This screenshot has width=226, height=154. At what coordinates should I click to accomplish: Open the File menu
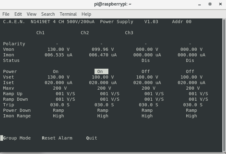[6, 14]
